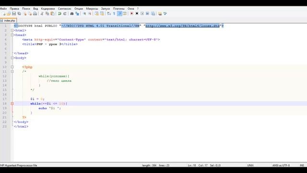
Task: Click the Save All toolbar icon
Action: coord(19,13)
